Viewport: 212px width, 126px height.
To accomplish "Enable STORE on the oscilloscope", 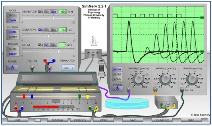I will (117, 70).
